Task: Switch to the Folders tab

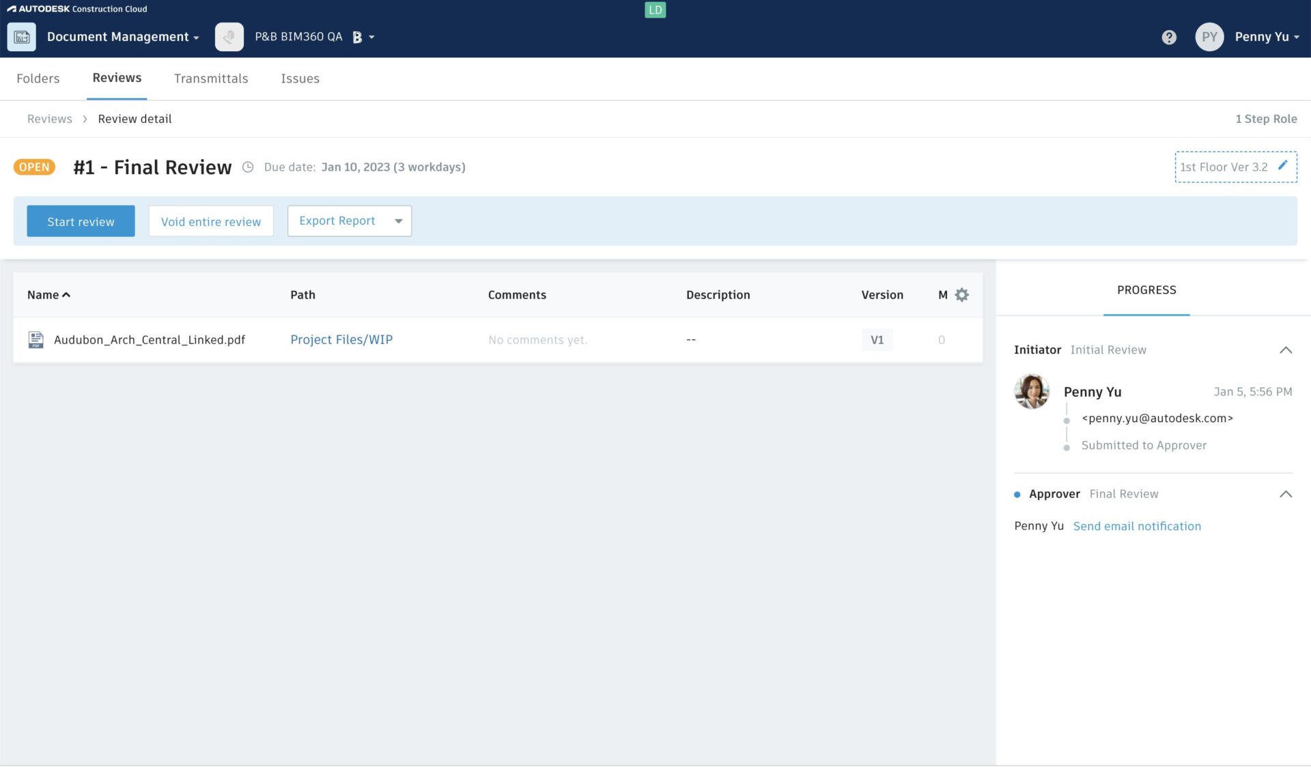Action: coord(38,79)
